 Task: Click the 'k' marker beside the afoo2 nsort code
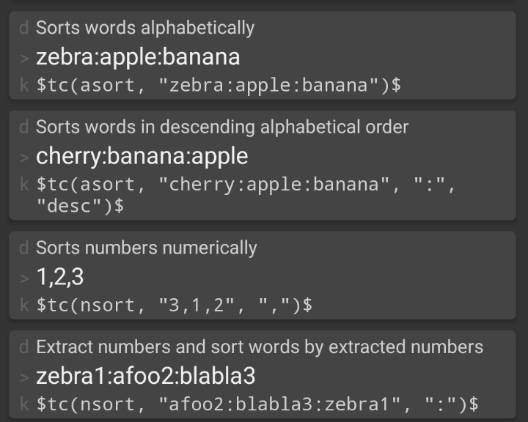point(24,404)
